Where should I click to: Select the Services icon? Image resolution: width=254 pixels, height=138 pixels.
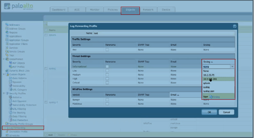[x=7, y=48]
